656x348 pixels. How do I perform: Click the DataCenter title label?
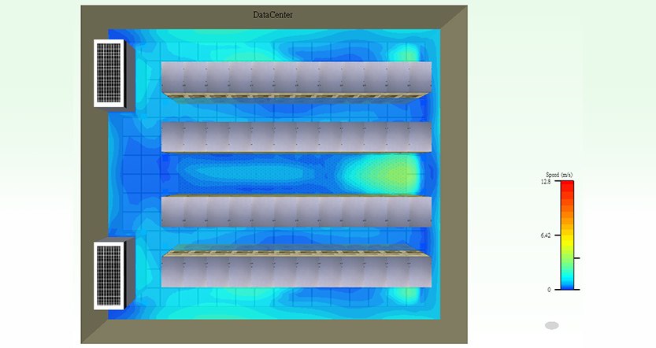pos(272,15)
